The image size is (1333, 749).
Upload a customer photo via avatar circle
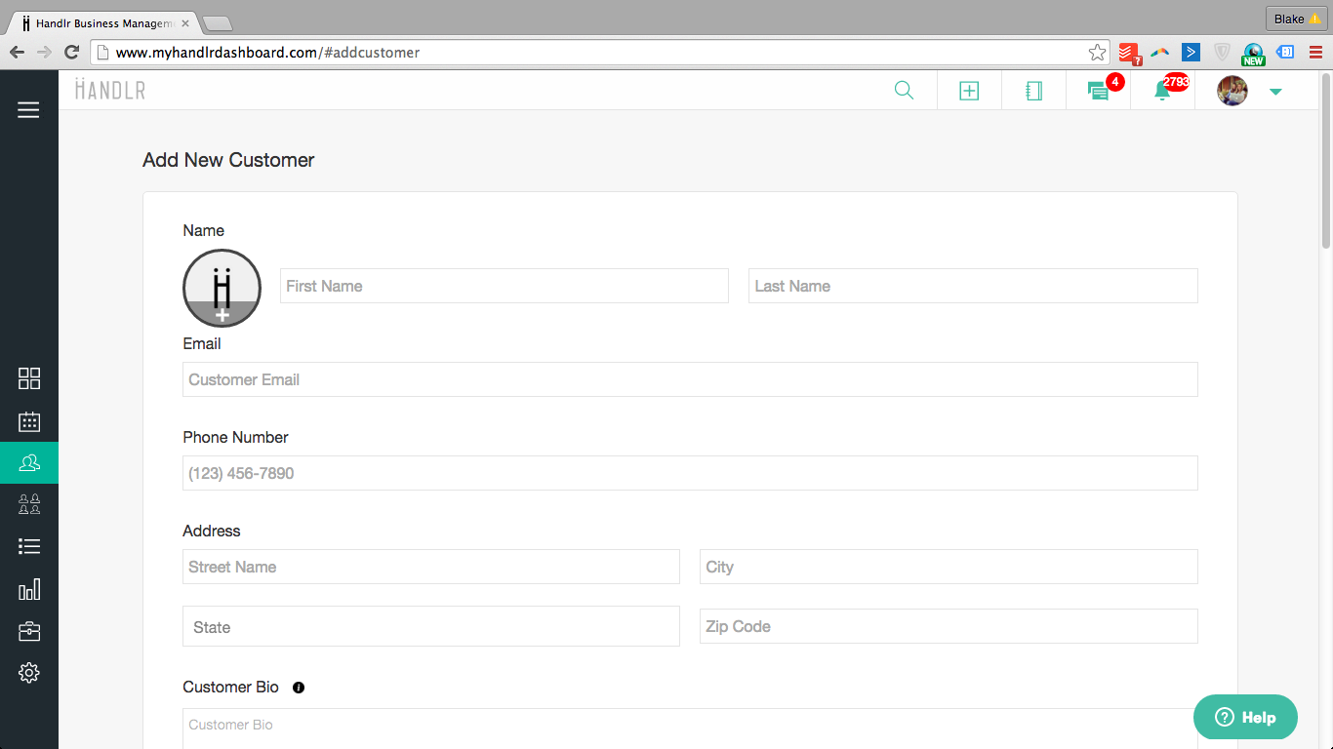222,289
